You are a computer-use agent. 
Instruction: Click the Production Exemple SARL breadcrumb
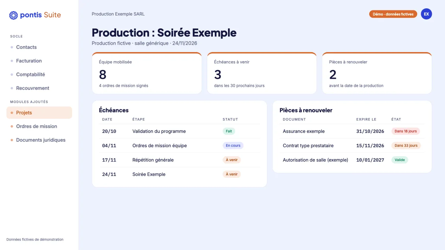pos(118,14)
